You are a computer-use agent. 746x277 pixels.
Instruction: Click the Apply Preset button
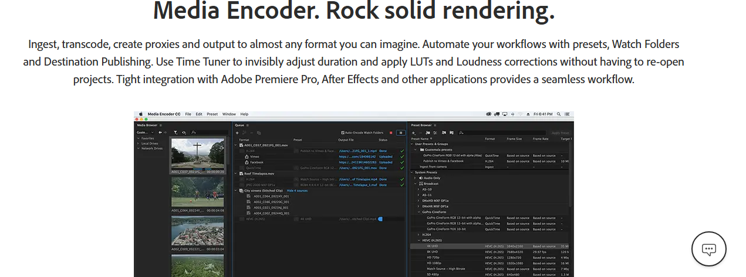pyautogui.click(x=561, y=133)
